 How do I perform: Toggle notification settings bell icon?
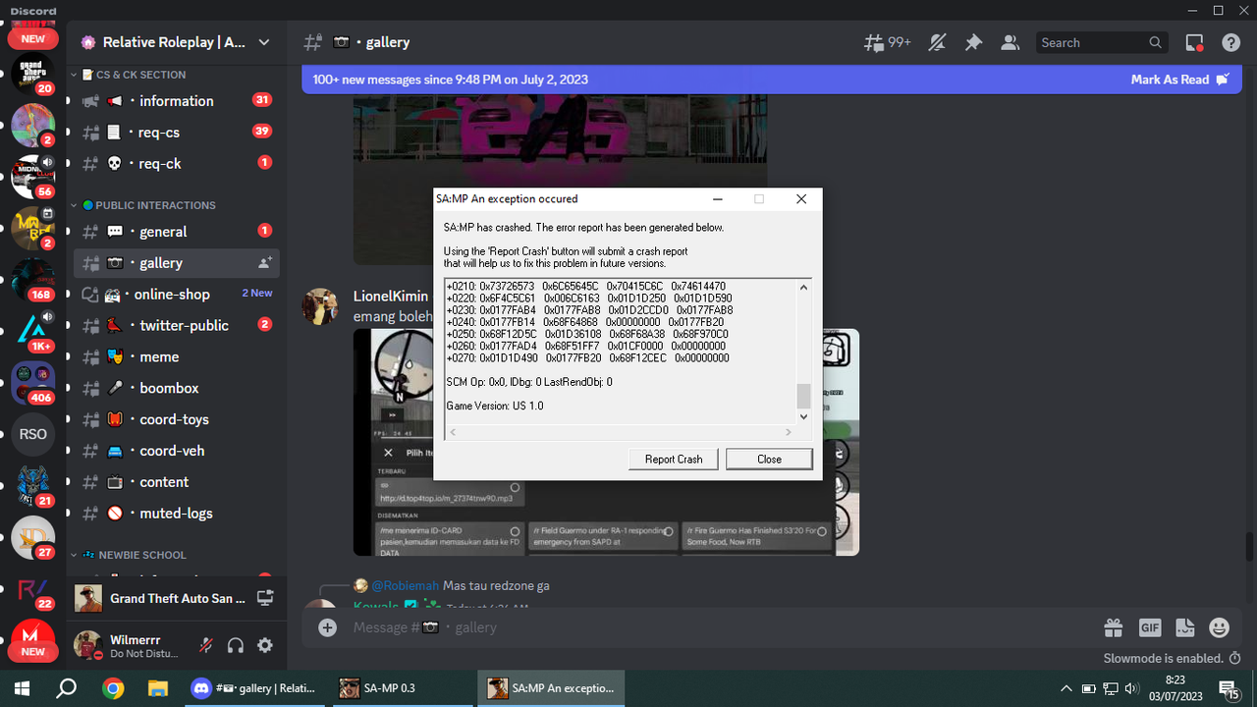pyautogui.click(x=938, y=42)
